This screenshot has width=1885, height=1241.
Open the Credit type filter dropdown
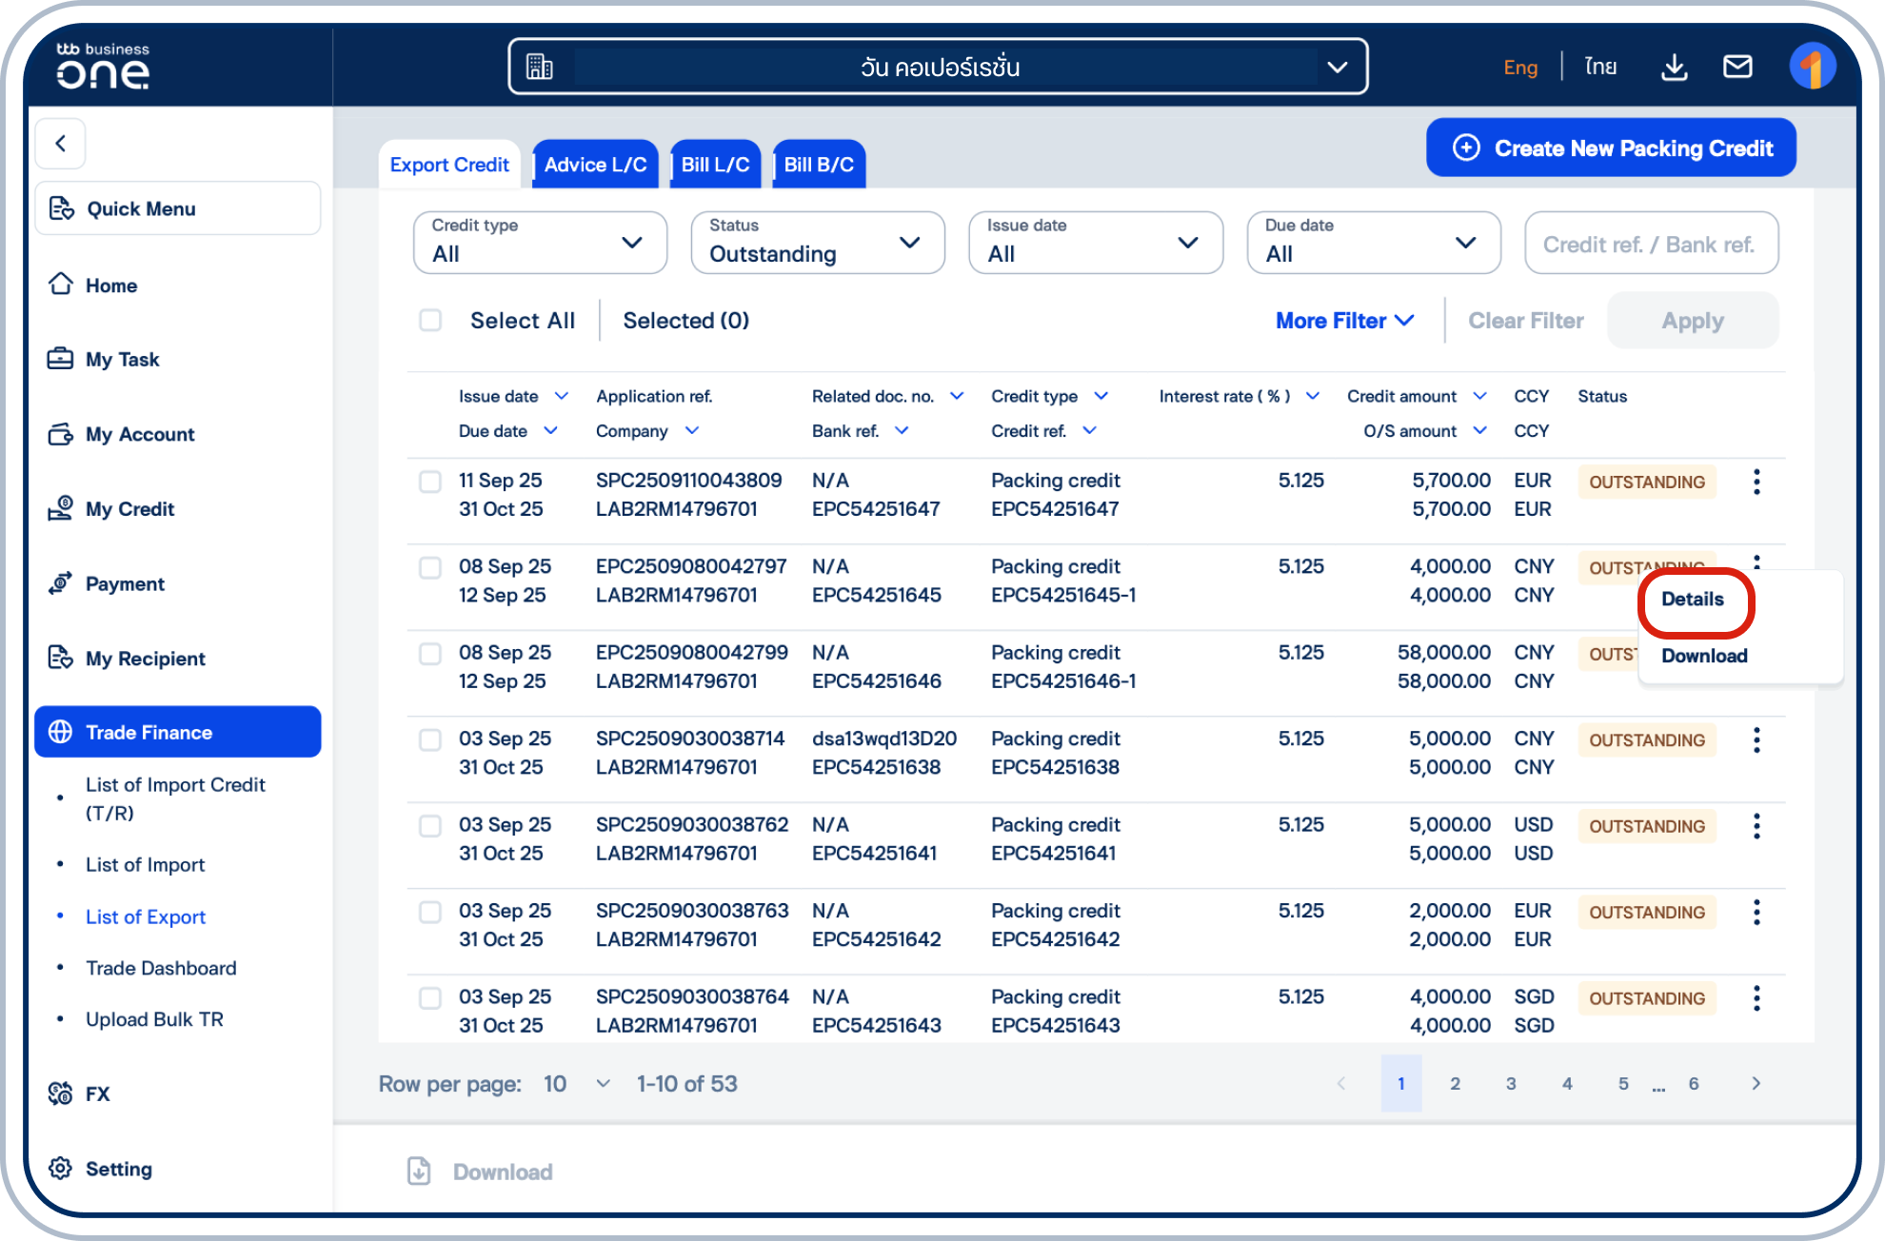(x=540, y=243)
